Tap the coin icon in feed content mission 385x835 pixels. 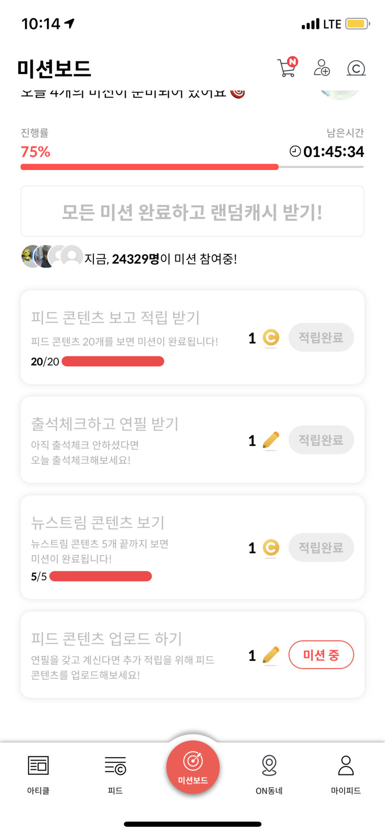click(271, 338)
